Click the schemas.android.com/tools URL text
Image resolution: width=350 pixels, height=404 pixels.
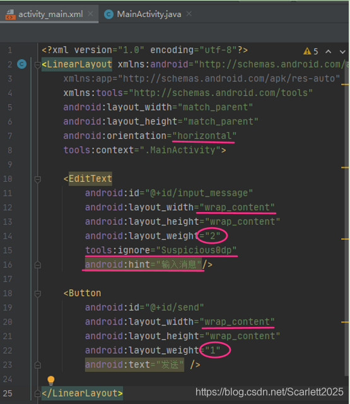pyautogui.click(x=221, y=93)
